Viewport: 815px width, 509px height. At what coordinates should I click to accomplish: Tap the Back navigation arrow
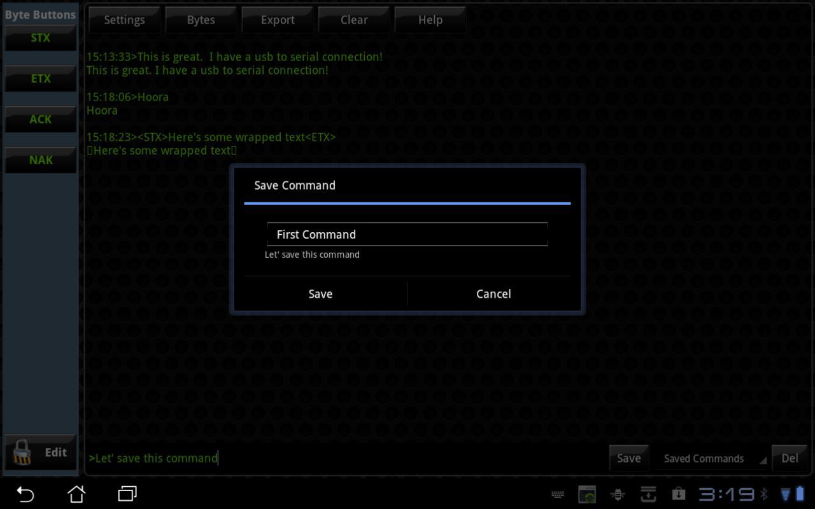24,494
